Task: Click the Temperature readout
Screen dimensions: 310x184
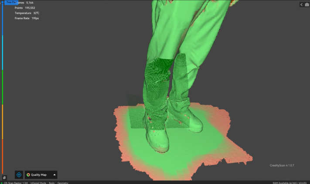Action: tap(27, 13)
